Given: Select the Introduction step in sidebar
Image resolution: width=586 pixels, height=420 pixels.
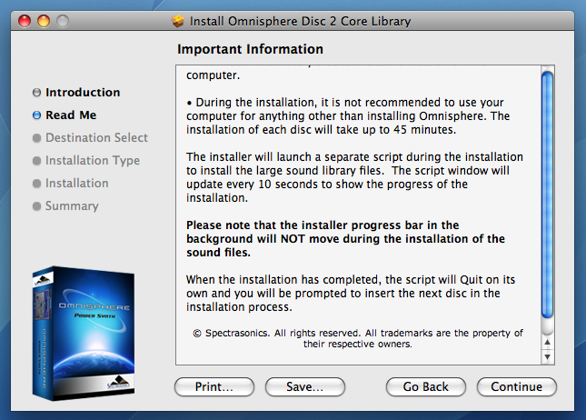Looking at the screenshot, I should pos(83,93).
